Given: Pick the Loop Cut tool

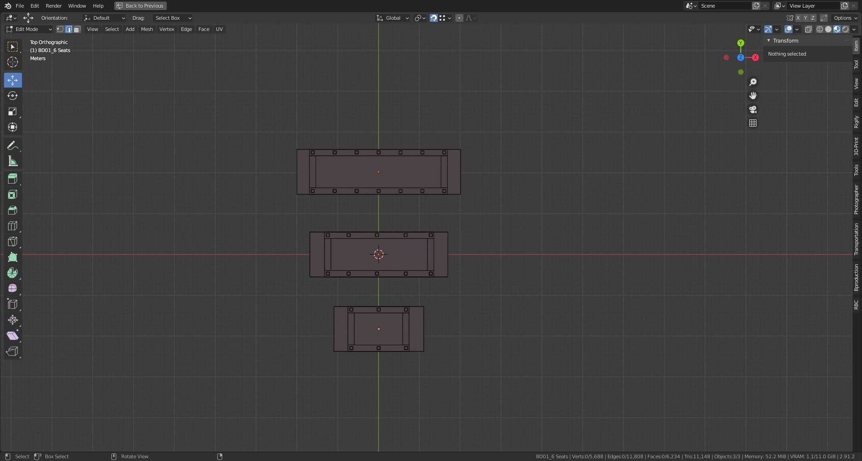Looking at the screenshot, I should (13, 226).
